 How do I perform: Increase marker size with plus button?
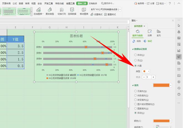tap(153, 77)
